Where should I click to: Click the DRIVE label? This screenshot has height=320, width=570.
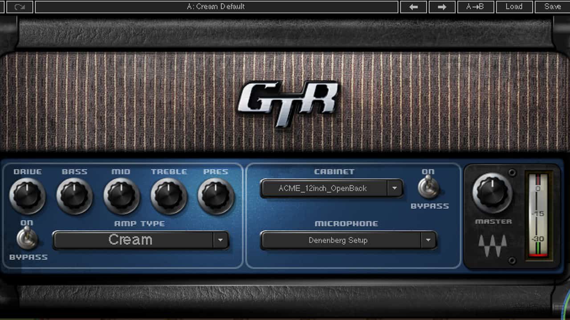[28, 172]
